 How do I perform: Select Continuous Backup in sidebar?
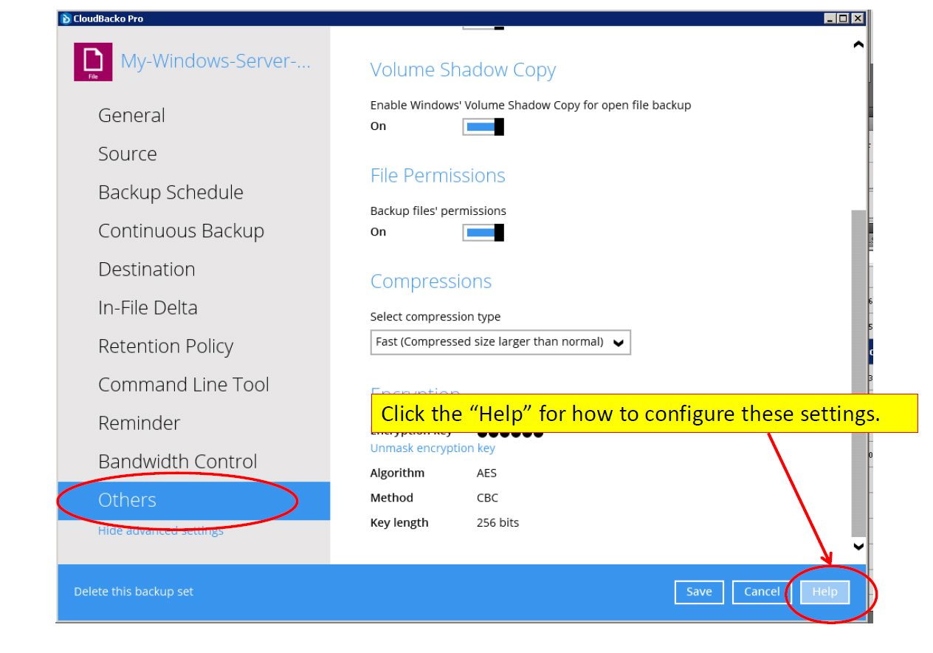pyautogui.click(x=181, y=230)
